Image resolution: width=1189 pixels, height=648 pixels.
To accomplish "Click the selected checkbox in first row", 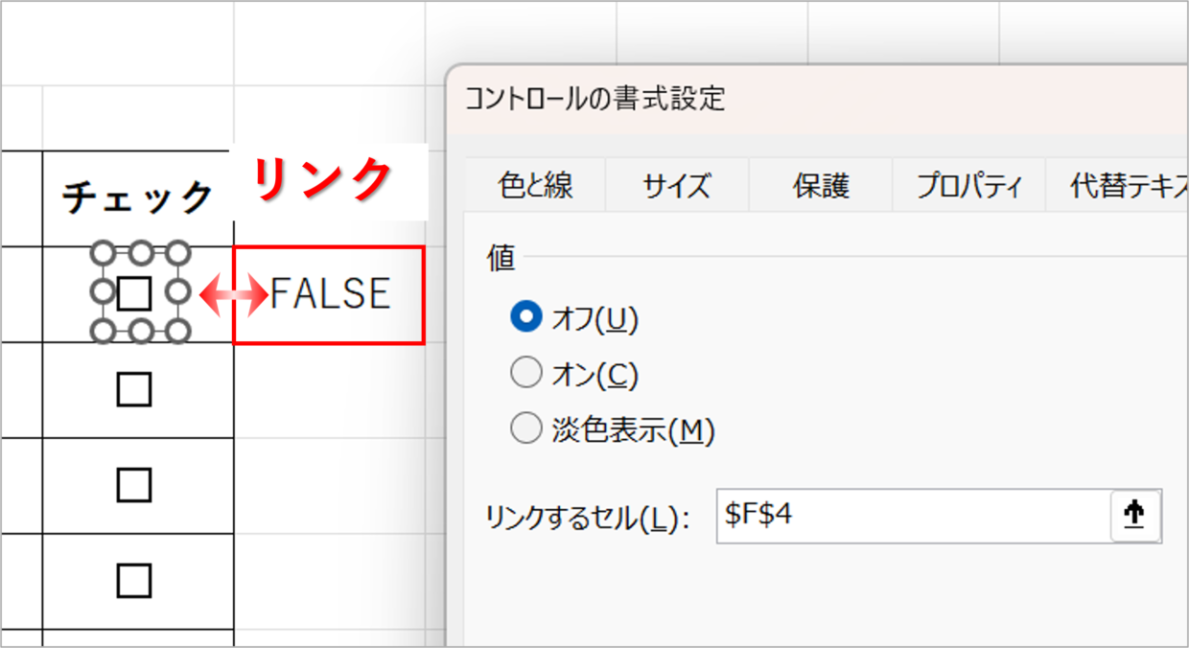I will click(x=134, y=293).
